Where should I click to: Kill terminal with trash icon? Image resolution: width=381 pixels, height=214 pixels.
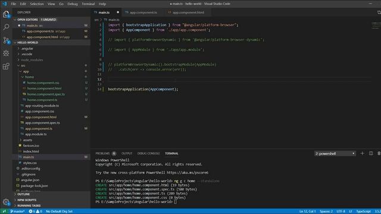point(379,153)
